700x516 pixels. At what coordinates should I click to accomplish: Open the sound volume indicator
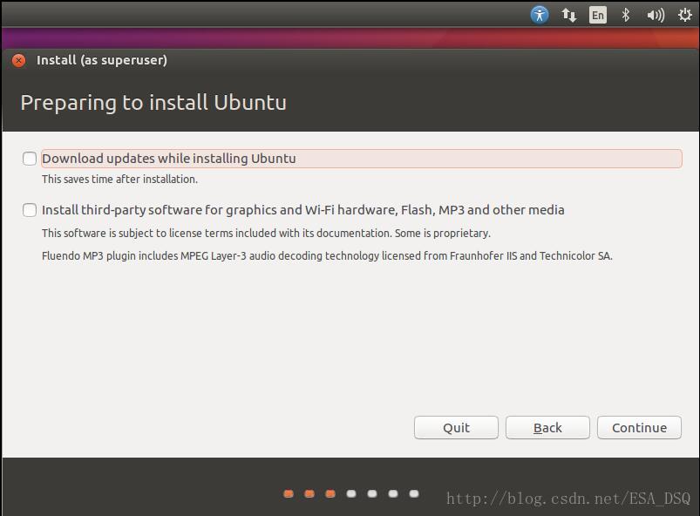point(656,15)
